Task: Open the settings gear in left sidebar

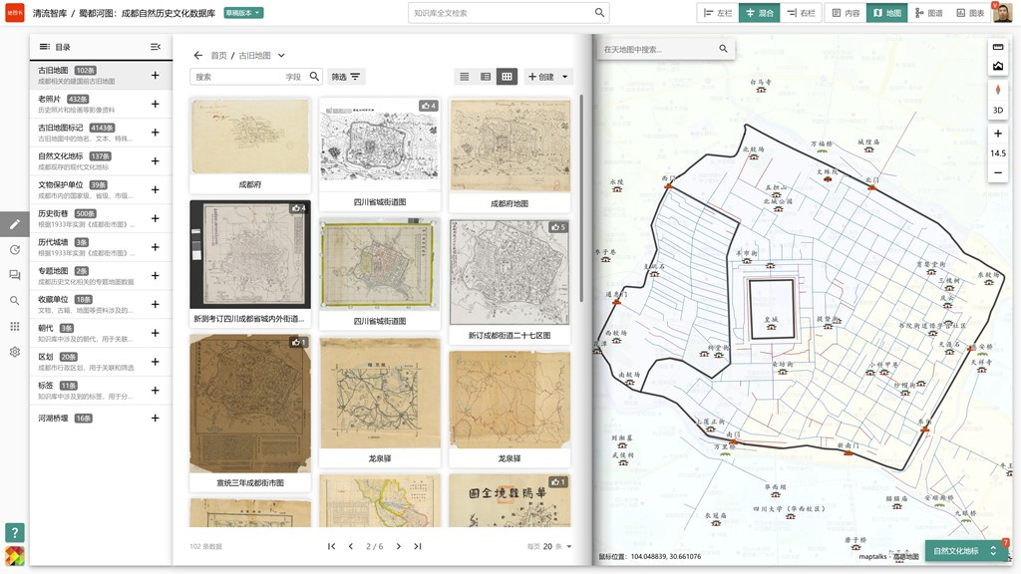Action: (x=15, y=352)
